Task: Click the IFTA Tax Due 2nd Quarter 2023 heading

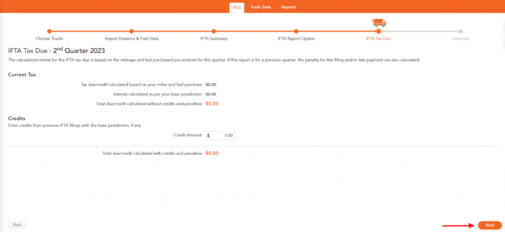Action: point(56,50)
